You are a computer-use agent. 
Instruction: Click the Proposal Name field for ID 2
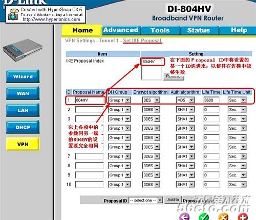coord(90,110)
